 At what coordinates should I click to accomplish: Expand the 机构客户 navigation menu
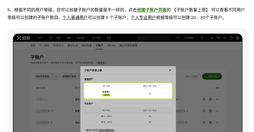point(83,38)
